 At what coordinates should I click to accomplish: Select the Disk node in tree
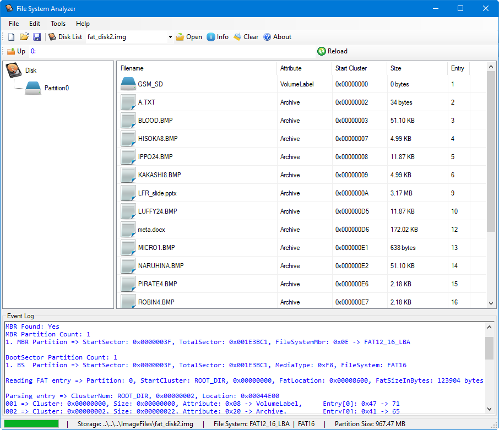pyautogui.click(x=31, y=70)
